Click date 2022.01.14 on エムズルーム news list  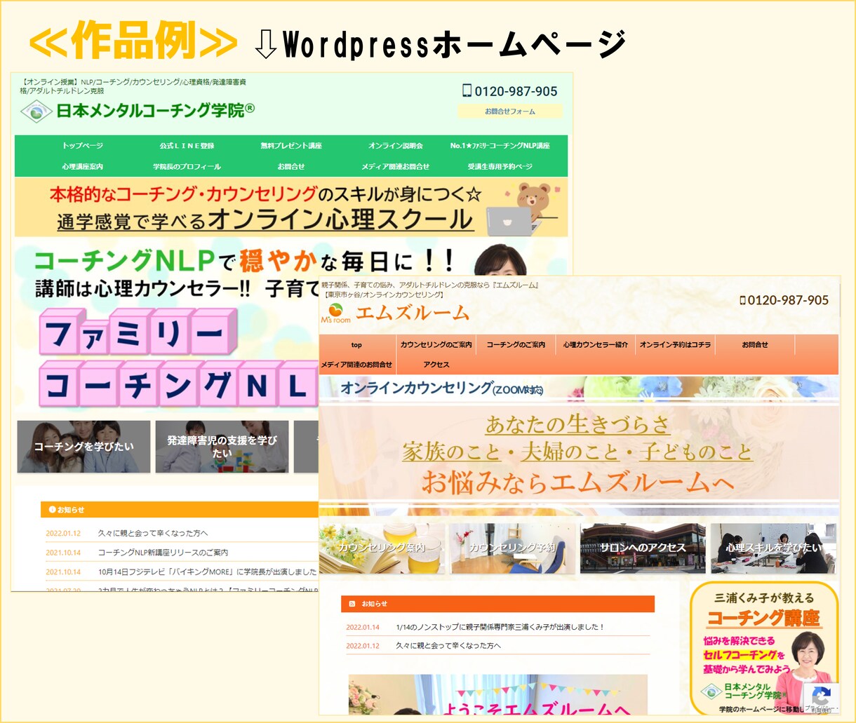coord(363,627)
